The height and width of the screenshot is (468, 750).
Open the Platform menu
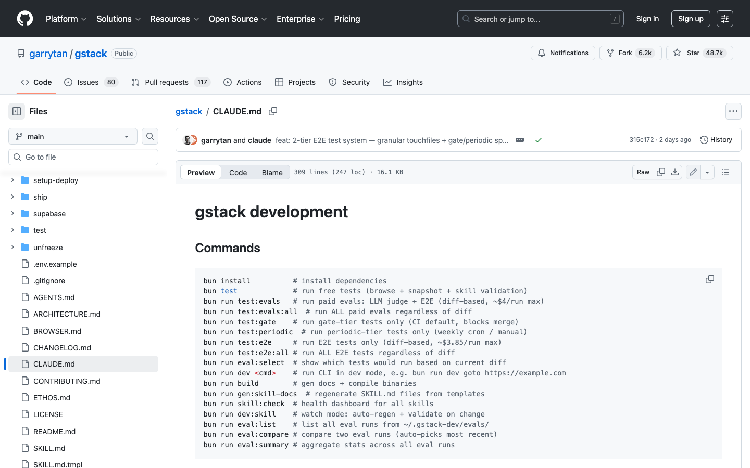coord(66,19)
